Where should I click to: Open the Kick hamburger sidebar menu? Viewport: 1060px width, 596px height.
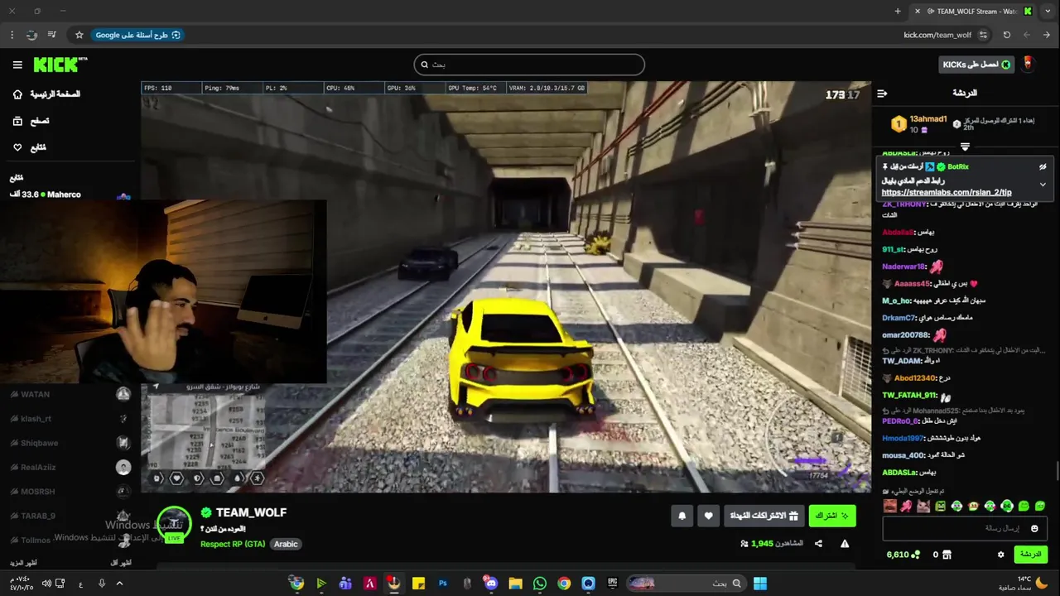17,65
